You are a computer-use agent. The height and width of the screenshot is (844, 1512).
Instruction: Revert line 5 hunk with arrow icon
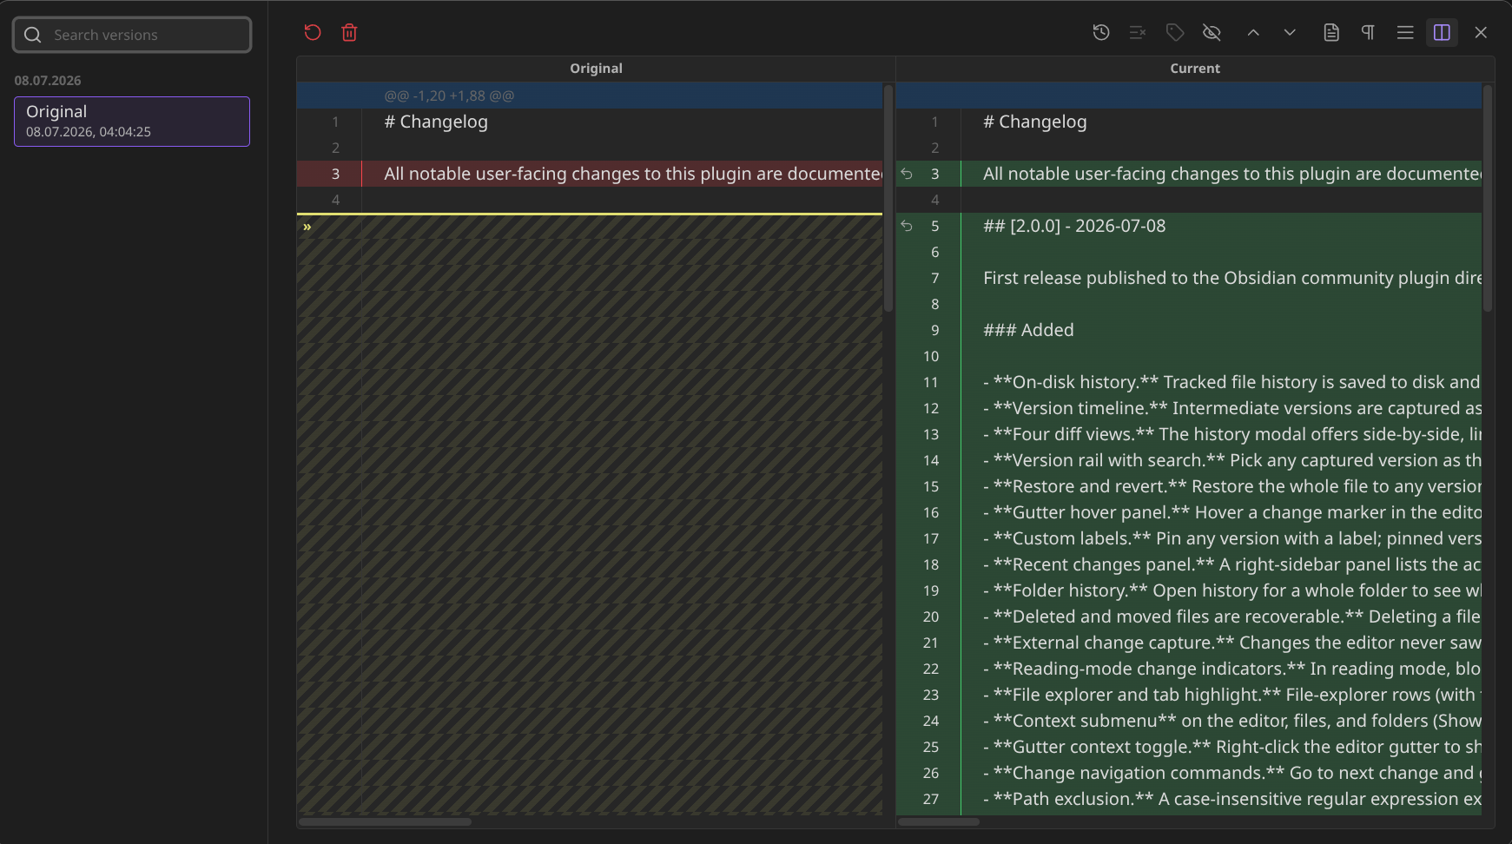[x=907, y=226]
